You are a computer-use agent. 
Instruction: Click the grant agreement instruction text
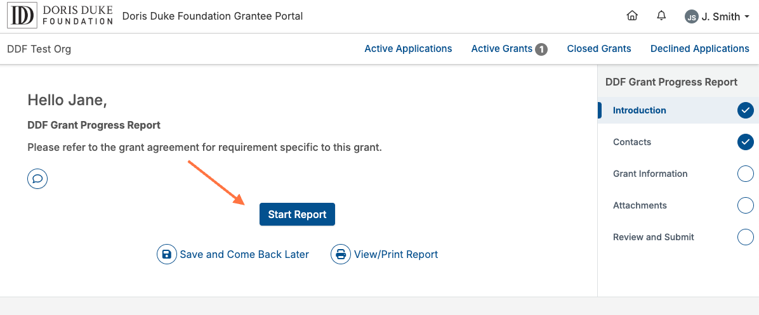pos(205,147)
